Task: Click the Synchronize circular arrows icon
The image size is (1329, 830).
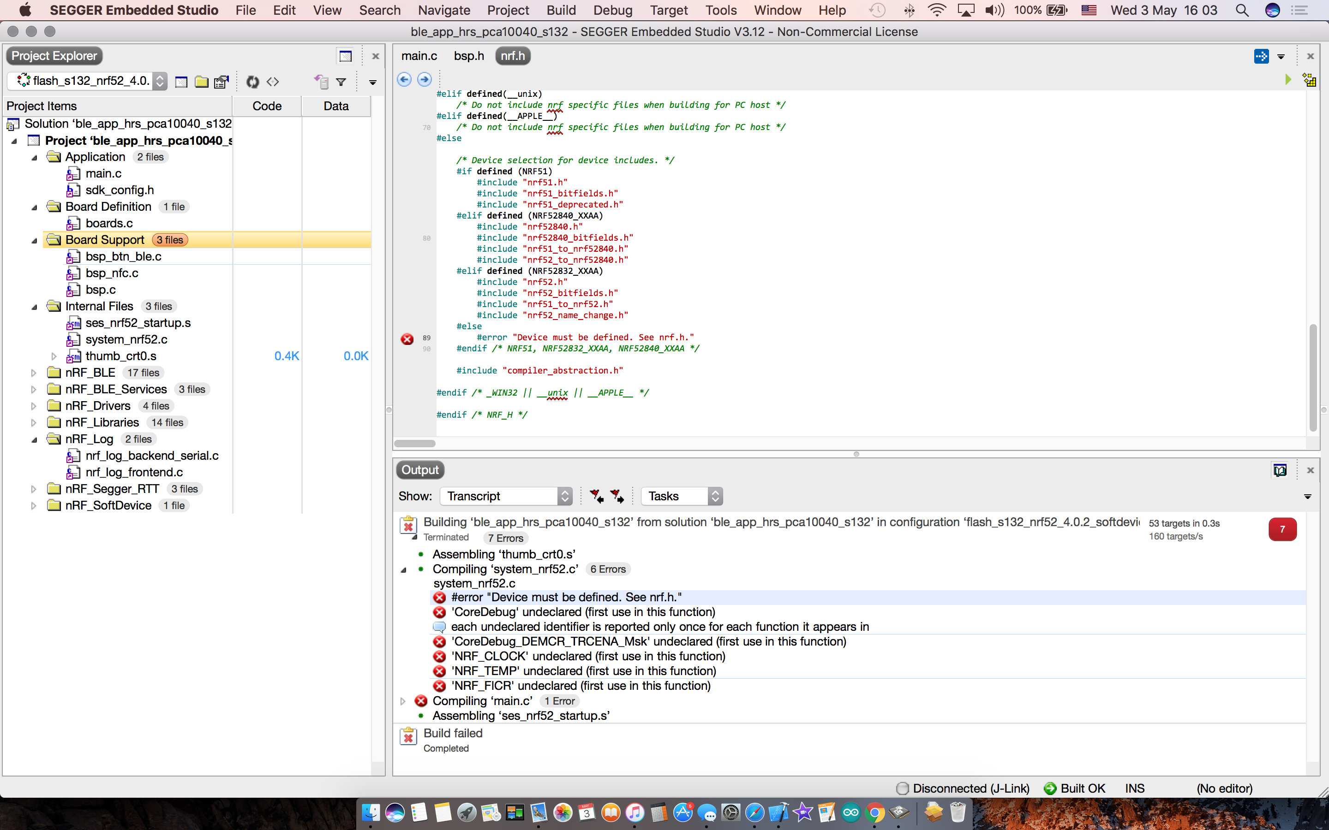Action: (x=252, y=82)
